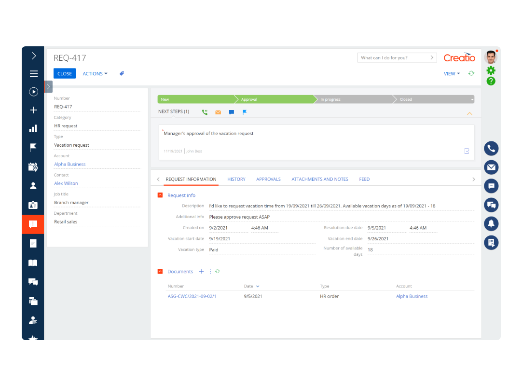The height and width of the screenshot is (386, 522).
Task: Click the tag icon beside Actions
Action: click(122, 74)
